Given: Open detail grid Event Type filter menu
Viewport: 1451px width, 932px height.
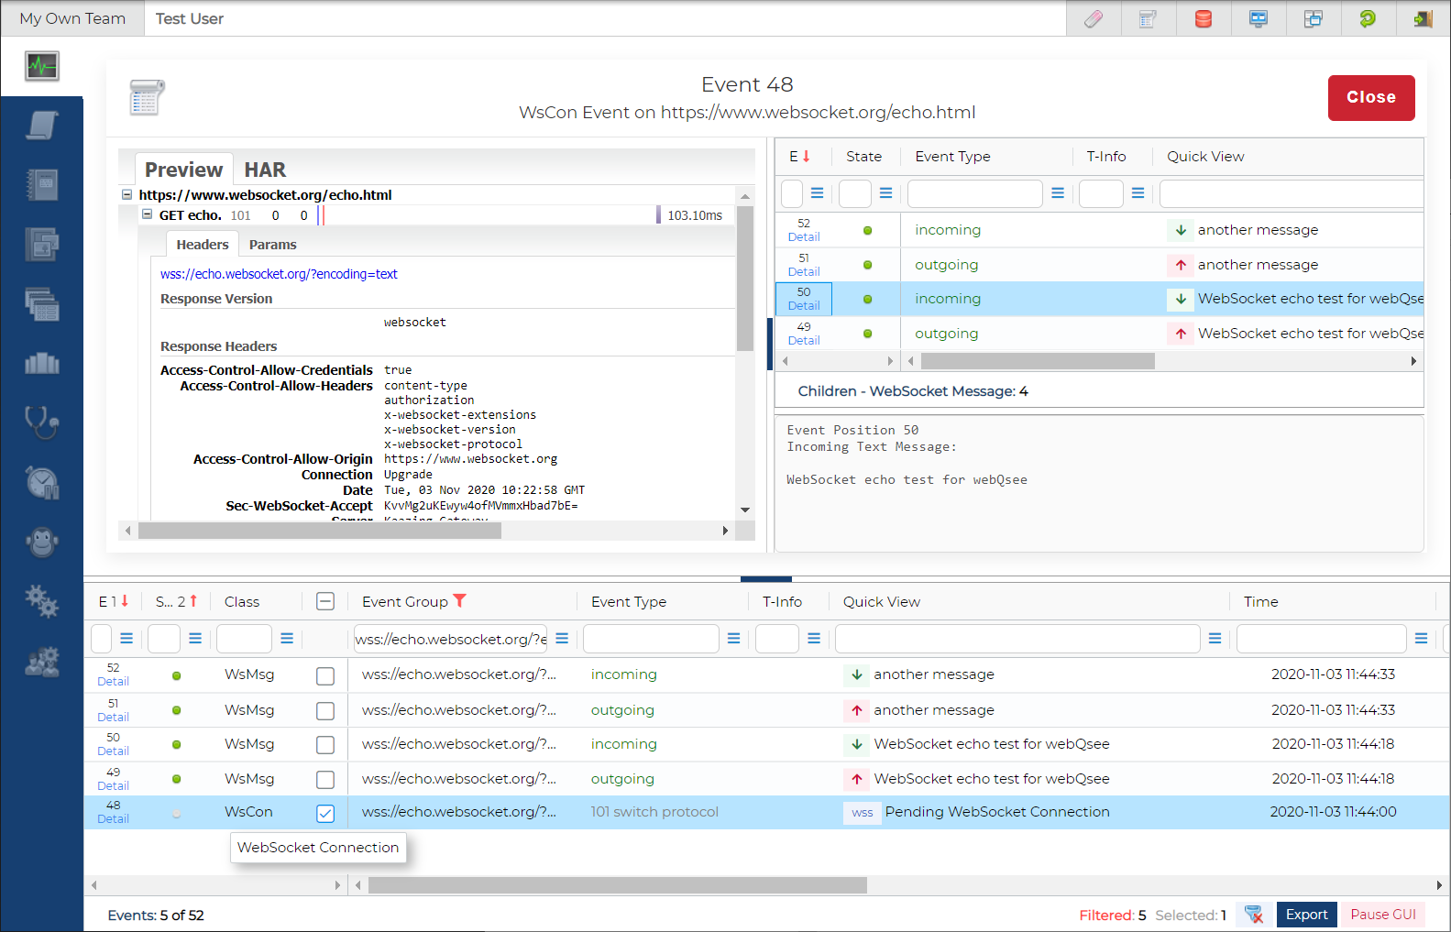Looking at the screenshot, I should [x=1058, y=193].
